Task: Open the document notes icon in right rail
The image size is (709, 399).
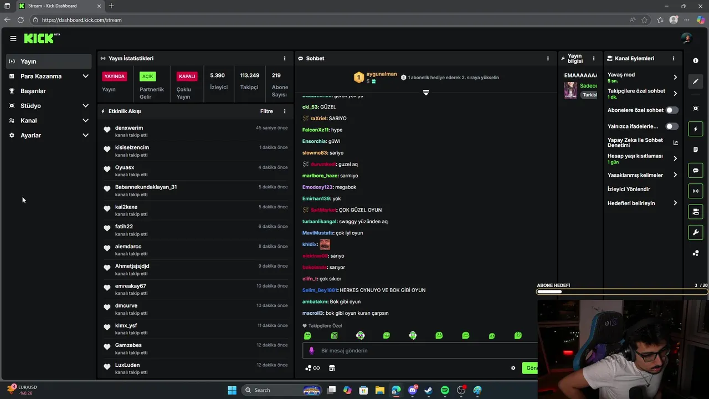Action: pos(696,150)
